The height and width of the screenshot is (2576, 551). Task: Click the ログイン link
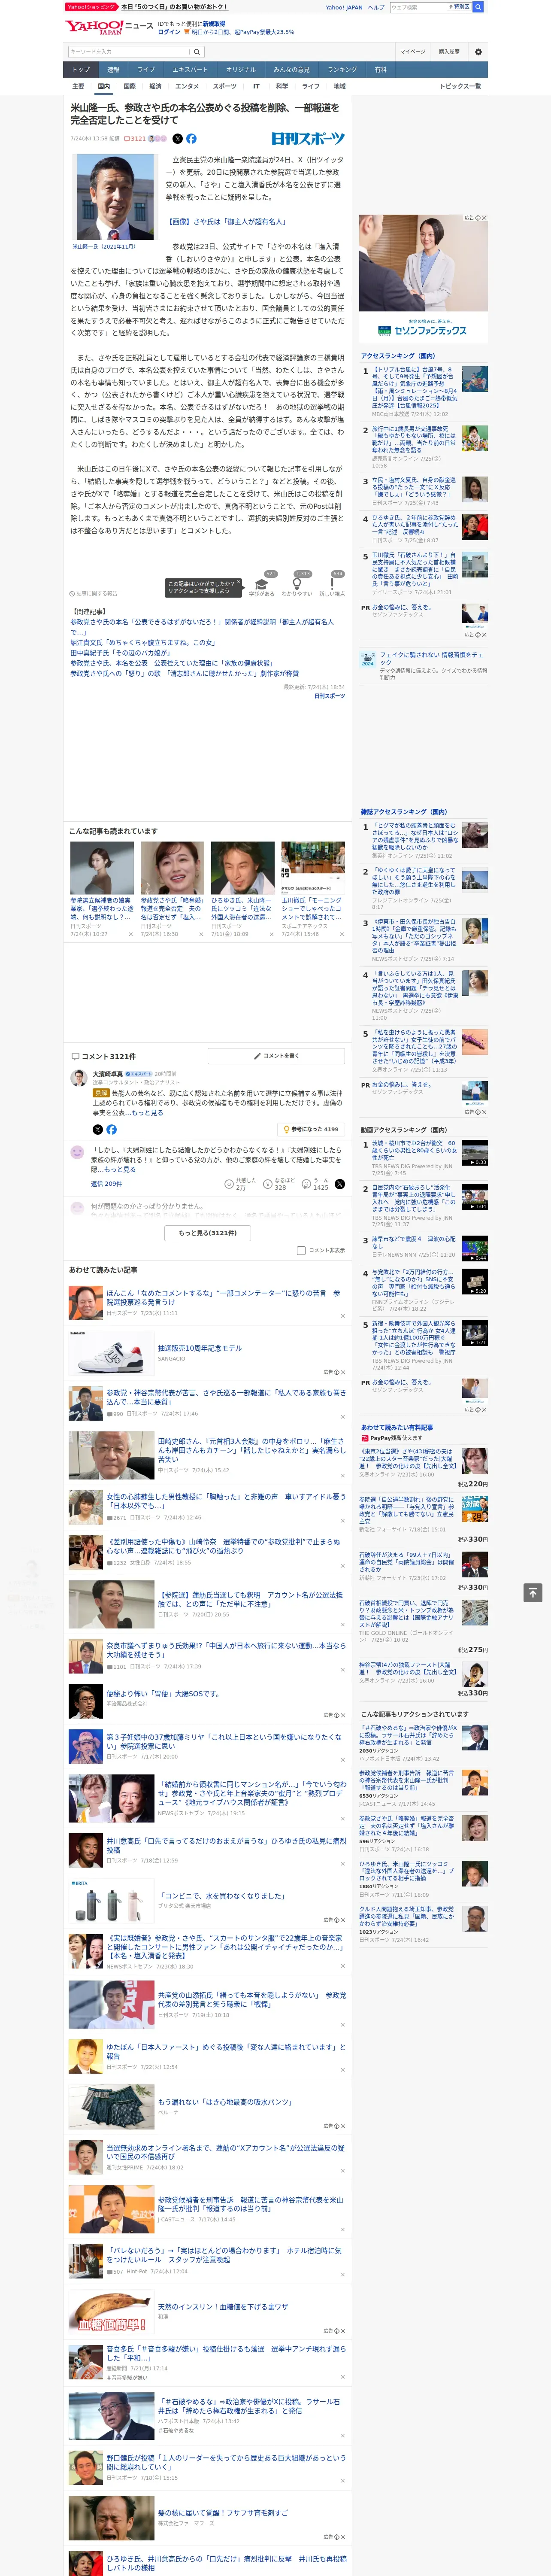[169, 32]
